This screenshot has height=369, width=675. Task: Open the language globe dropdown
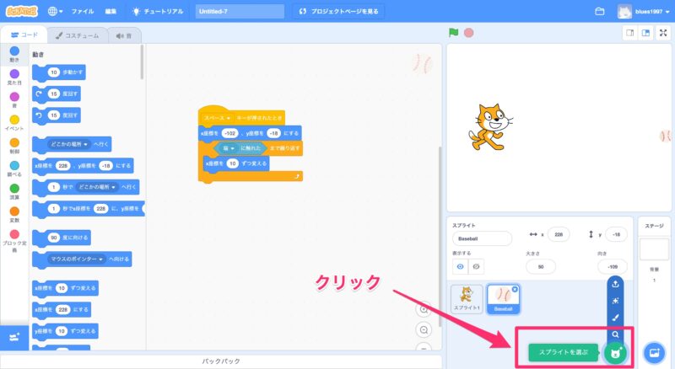57,12
